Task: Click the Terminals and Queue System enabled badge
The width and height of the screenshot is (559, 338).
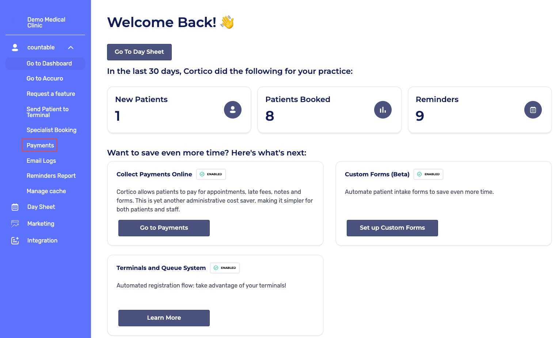Action: (x=225, y=268)
